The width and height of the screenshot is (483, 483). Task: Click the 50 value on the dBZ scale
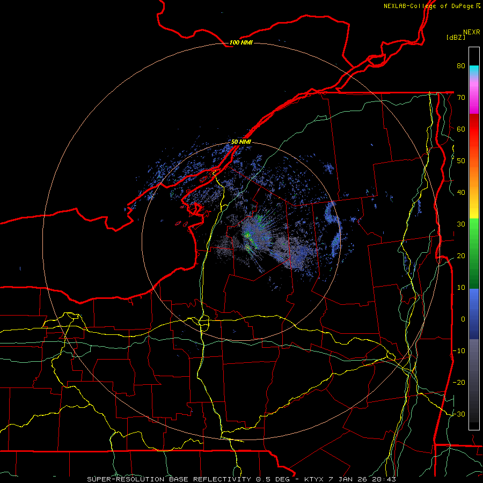(461, 161)
